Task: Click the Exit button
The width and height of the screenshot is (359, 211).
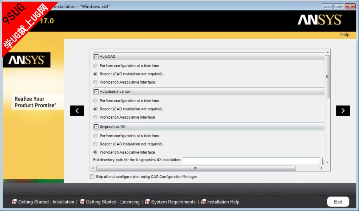Action: point(338,202)
